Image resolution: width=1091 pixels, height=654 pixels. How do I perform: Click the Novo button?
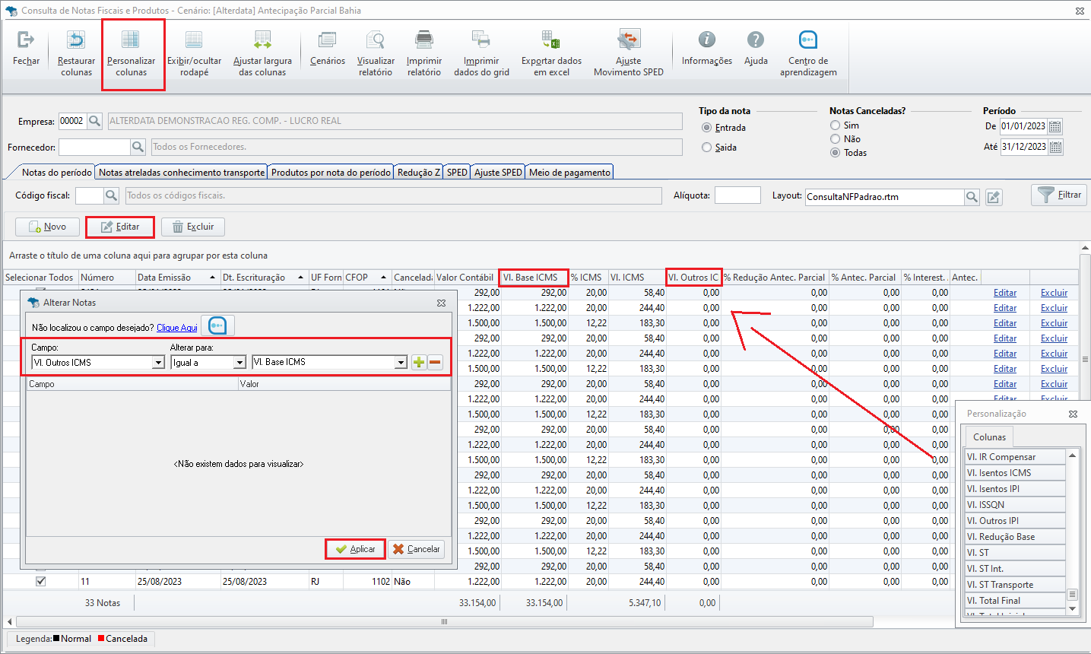click(47, 227)
